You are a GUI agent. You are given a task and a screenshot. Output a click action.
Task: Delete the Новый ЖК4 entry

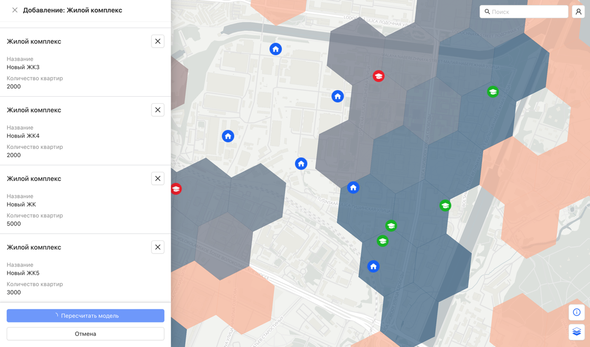click(x=158, y=110)
